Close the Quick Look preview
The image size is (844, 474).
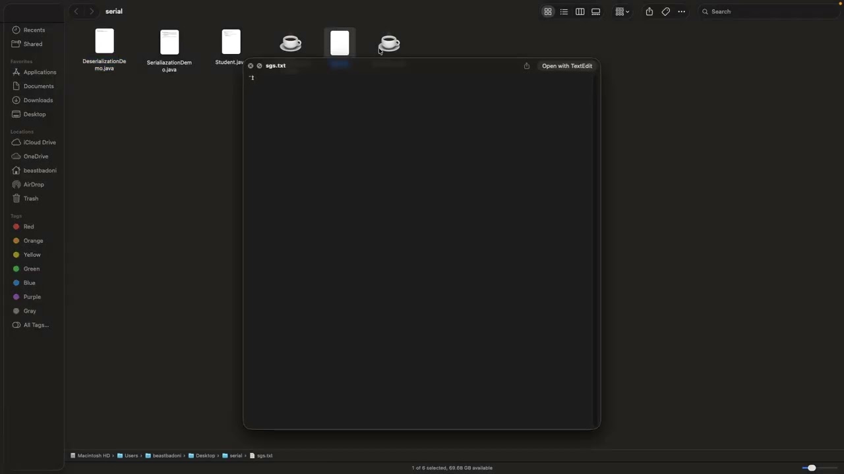click(x=251, y=66)
